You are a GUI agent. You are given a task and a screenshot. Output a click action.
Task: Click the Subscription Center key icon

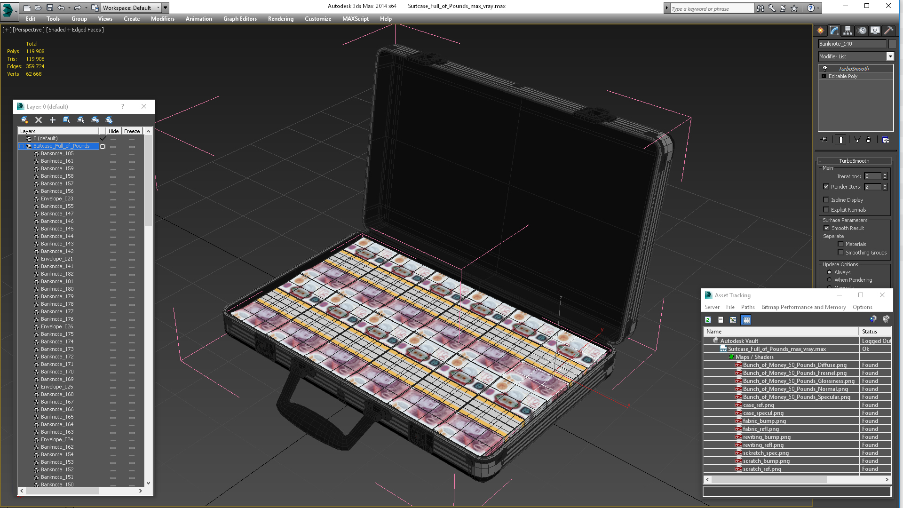pyautogui.click(x=772, y=8)
